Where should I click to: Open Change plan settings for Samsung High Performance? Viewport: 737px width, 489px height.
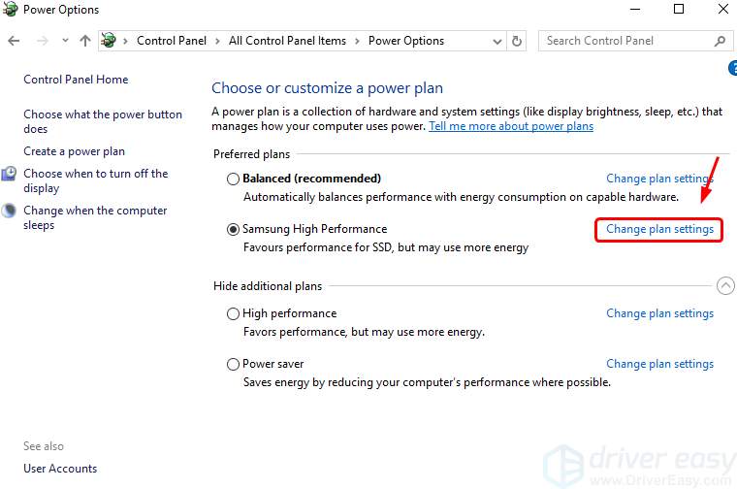(659, 229)
